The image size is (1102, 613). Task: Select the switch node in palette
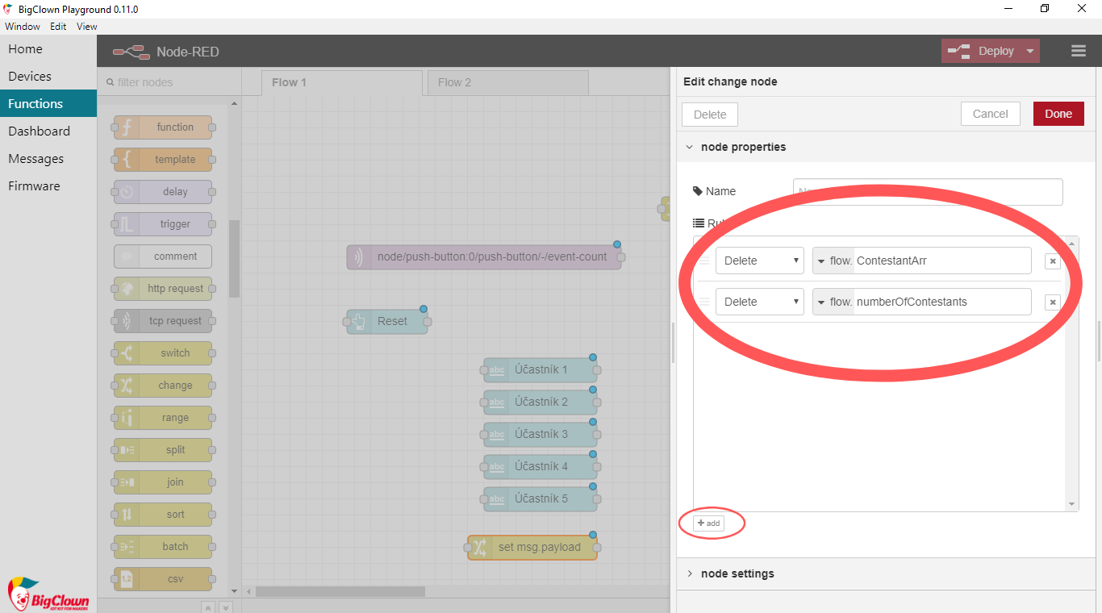coord(163,353)
